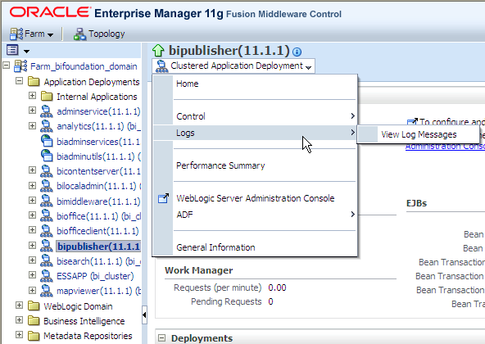The image size is (485, 344).
Task: Open mapviewer(11.1.1) deployment
Action: (98, 291)
